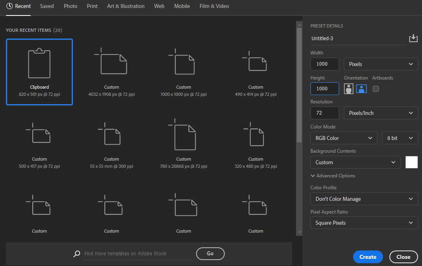Click the save document preset icon

[413, 39]
